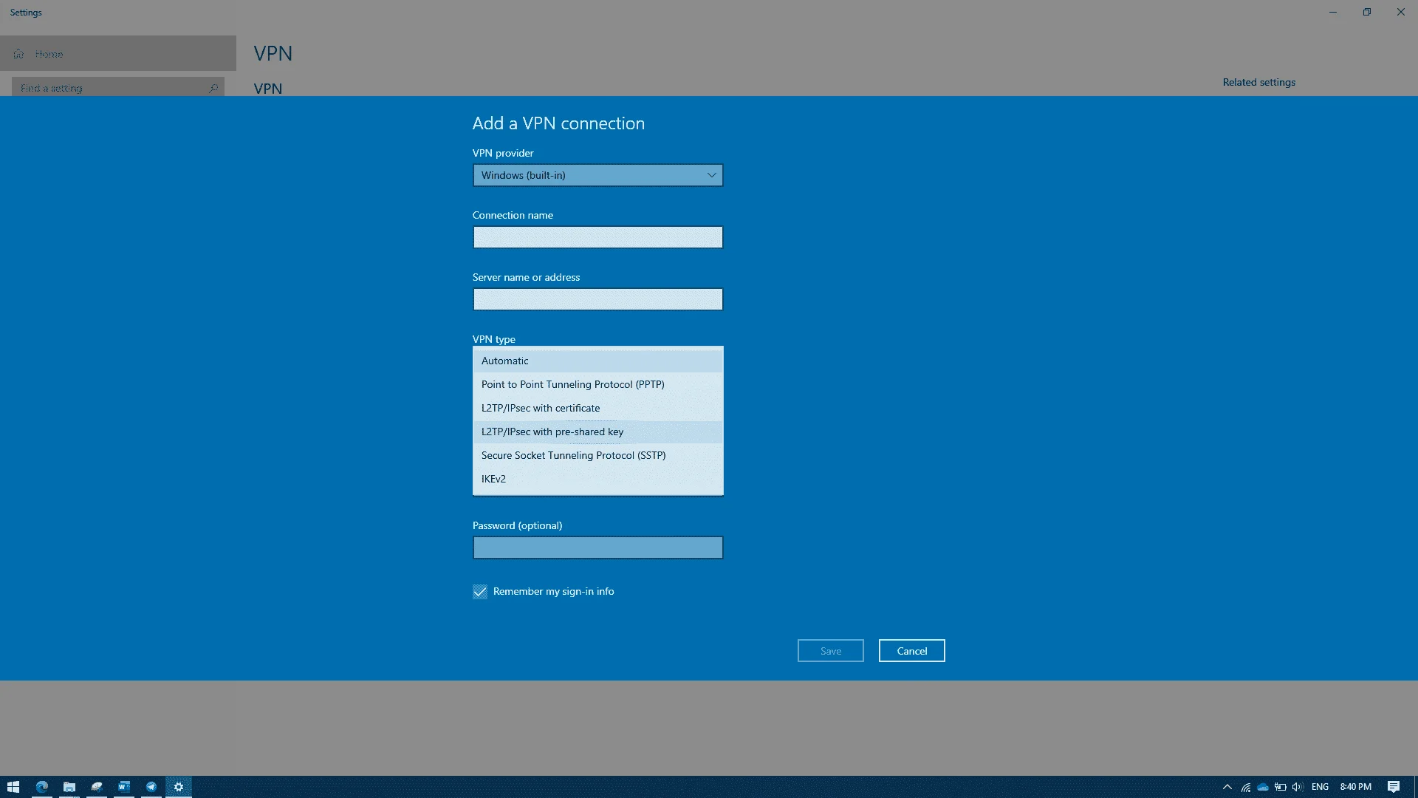Check battery status in the tray
This screenshot has height=798, width=1418.
tap(1281, 787)
